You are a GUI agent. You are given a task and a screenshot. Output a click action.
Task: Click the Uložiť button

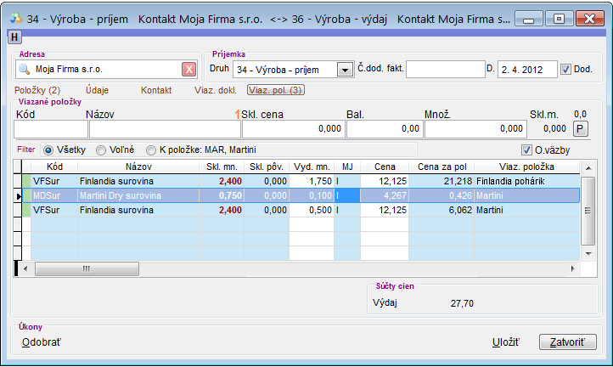click(x=506, y=342)
